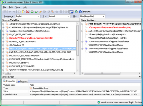Collapse the TEMP user variable node
Image resolution: width=143 pixels, height=106 pixels.
pos(82,42)
